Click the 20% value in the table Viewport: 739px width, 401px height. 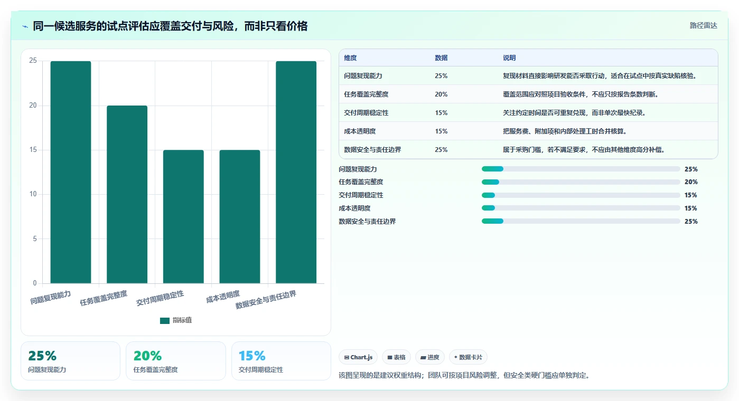[441, 94]
